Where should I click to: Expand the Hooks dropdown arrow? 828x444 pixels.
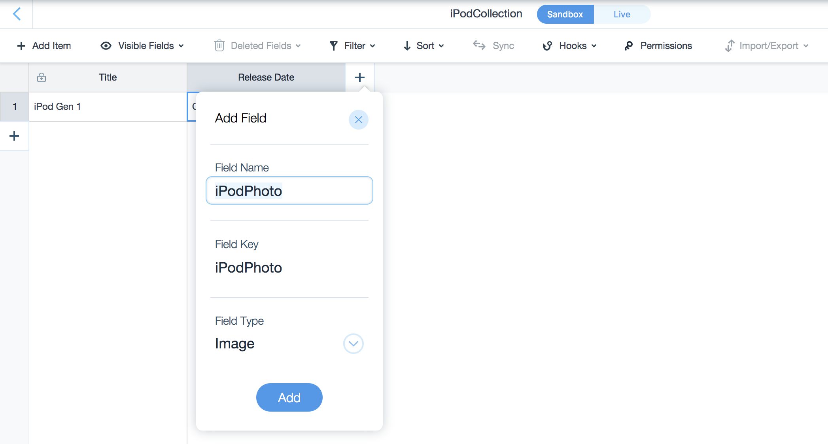pyautogui.click(x=594, y=46)
